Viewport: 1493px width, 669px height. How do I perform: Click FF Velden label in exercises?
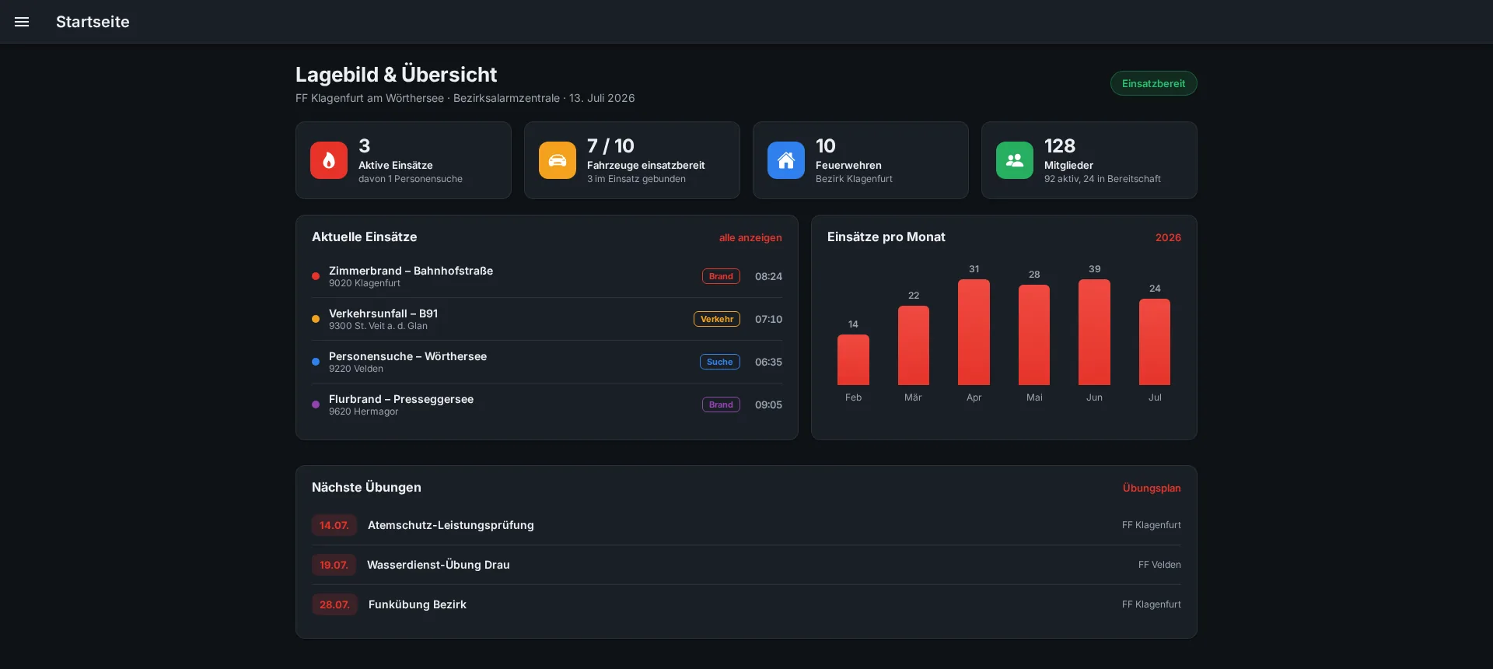tap(1159, 565)
